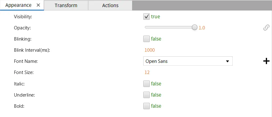The height and width of the screenshot is (117, 272).
Task: Edit the Blink Interval value 1000
Action: [x=149, y=50]
